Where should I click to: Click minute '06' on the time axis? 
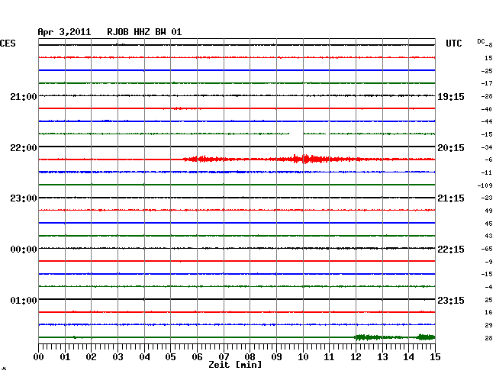coord(197,357)
